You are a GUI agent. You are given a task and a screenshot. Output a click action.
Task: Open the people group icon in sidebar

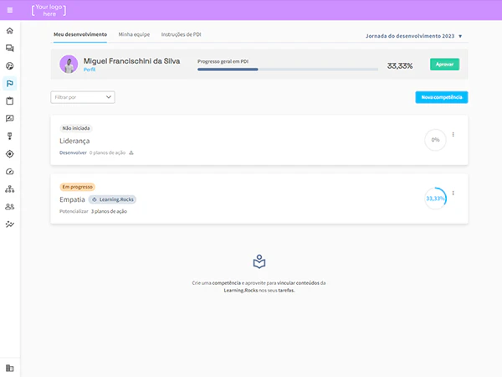click(10, 206)
